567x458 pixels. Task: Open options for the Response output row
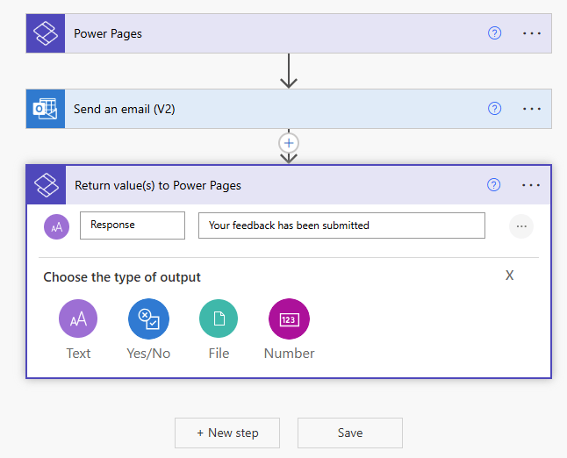(521, 226)
